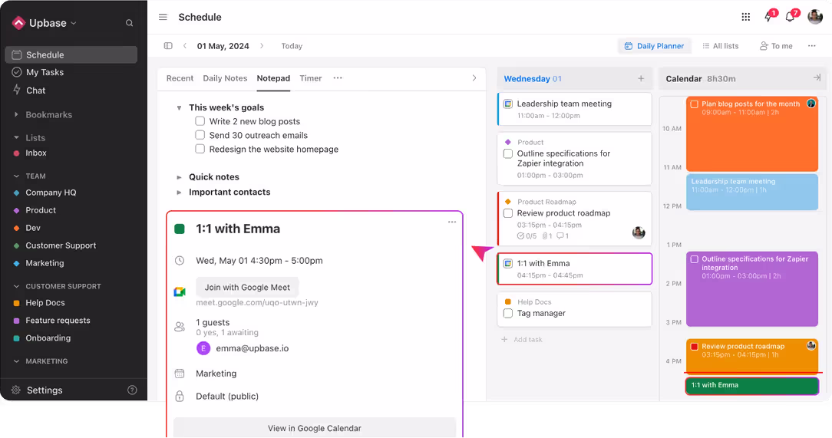Switch to the Daily Notes tab
The height and width of the screenshot is (438, 832).
pyautogui.click(x=225, y=78)
